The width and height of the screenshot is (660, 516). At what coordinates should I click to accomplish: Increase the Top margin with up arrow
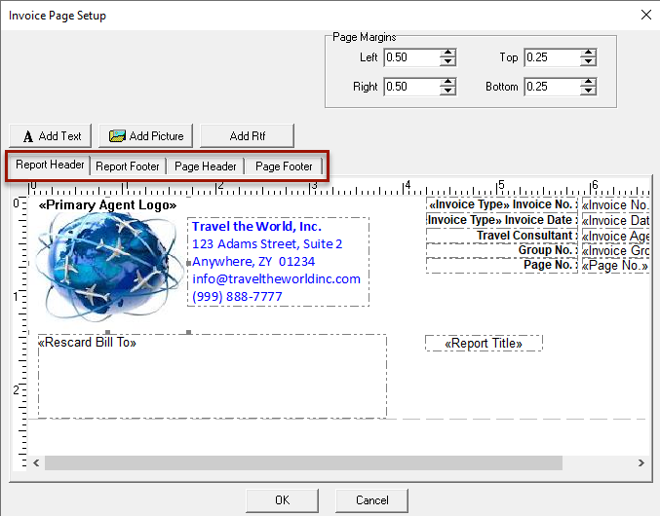pos(588,53)
